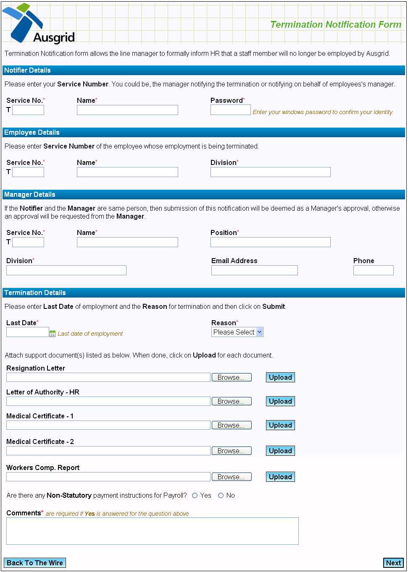The height and width of the screenshot is (572, 408).
Task: Click the Ausgrid logo
Action: (x=39, y=24)
